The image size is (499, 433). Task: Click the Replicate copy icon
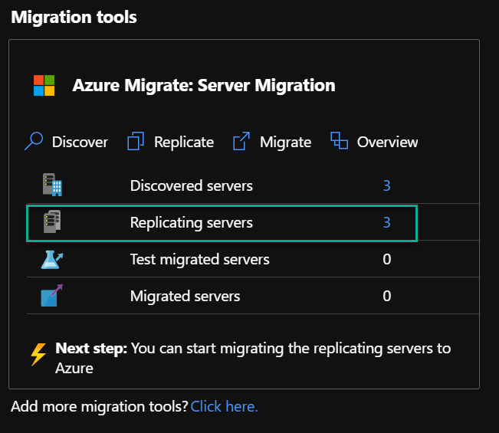click(x=136, y=141)
